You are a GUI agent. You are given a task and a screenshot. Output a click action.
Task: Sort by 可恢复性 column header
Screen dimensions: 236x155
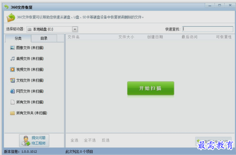[224, 37]
